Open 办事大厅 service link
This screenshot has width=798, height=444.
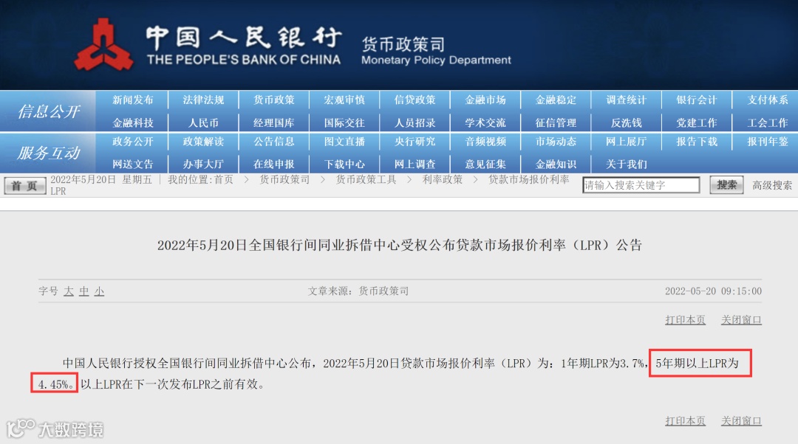click(203, 164)
